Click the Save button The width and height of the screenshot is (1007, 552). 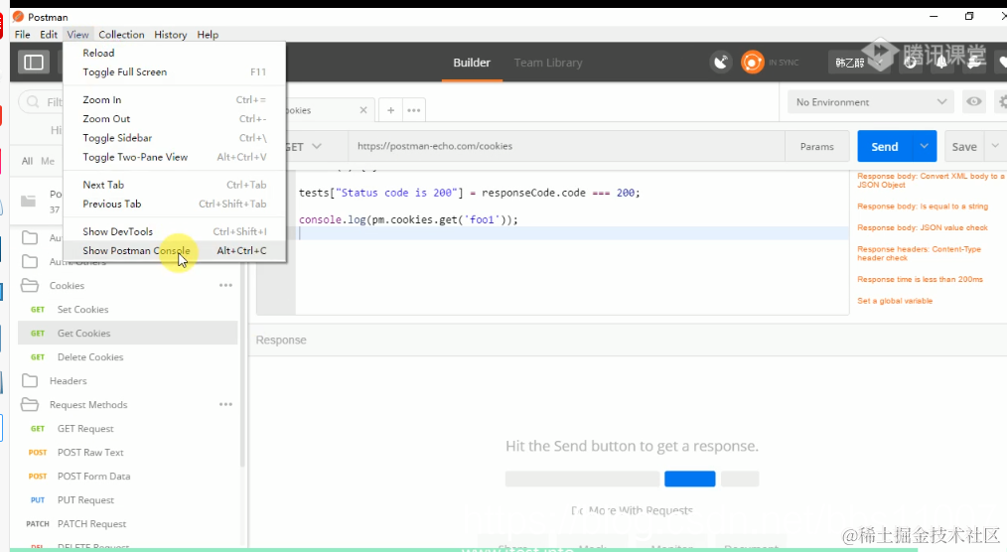(x=964, y=146)
